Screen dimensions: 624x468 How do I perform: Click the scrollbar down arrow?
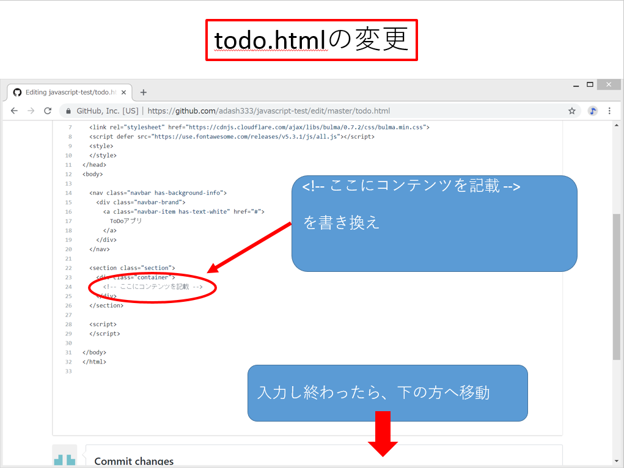(616, 461)
